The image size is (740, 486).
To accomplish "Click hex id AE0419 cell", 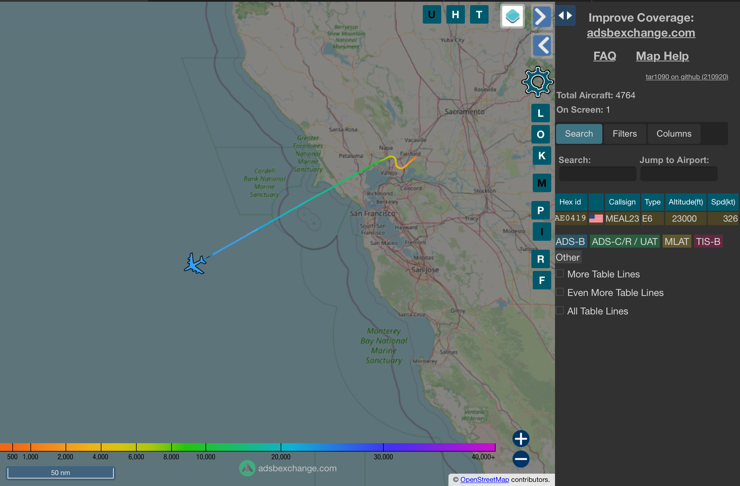I will [570, 218].
